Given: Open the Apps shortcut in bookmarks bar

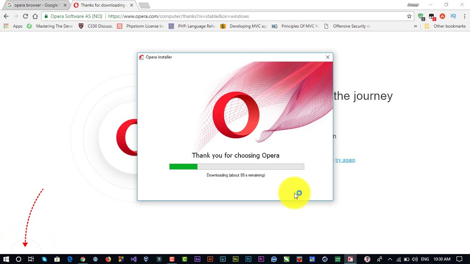Looking at the screenshot, I should click(x=13, y=26).
